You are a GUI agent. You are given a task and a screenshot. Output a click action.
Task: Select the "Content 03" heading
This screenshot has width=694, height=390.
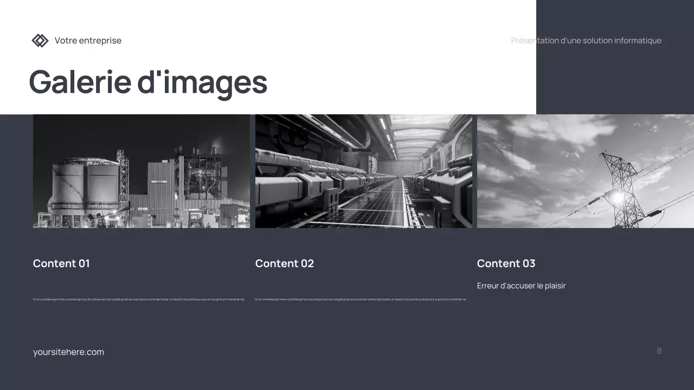(x=506, y=263)
